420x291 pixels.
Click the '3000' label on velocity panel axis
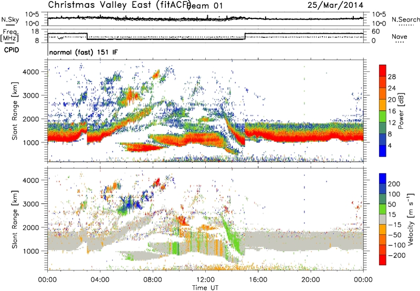(30, 204)
